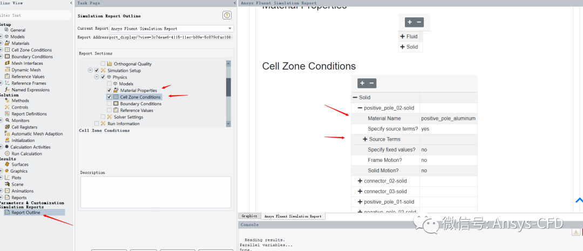The height and width of the screenshot is (251, 583).
Task: Enable Models checkbox in report sections
Action: [x=109, y=84]
